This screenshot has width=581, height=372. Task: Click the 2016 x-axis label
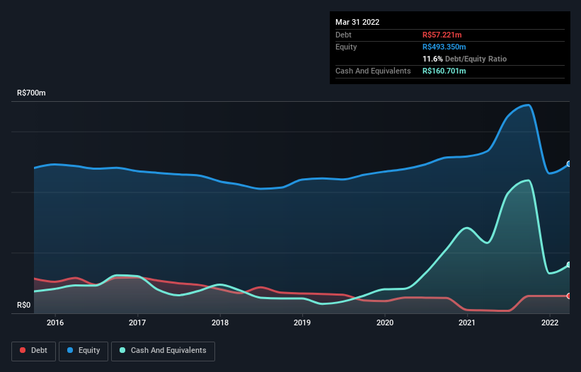pos(55,322)
